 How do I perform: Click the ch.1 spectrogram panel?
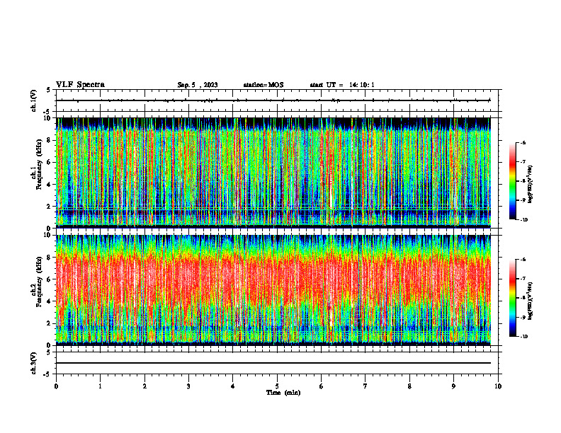(273, 173)
